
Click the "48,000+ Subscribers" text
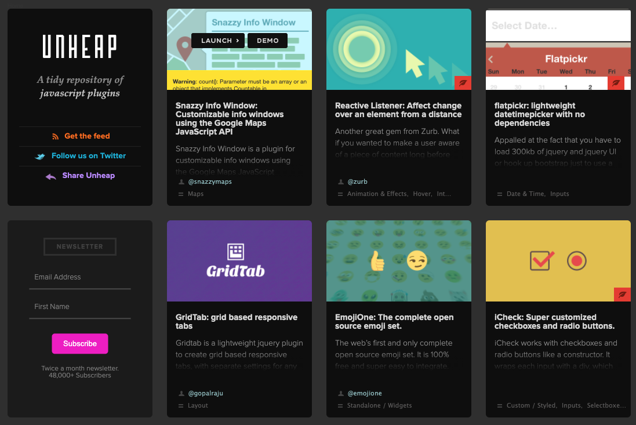80,376
